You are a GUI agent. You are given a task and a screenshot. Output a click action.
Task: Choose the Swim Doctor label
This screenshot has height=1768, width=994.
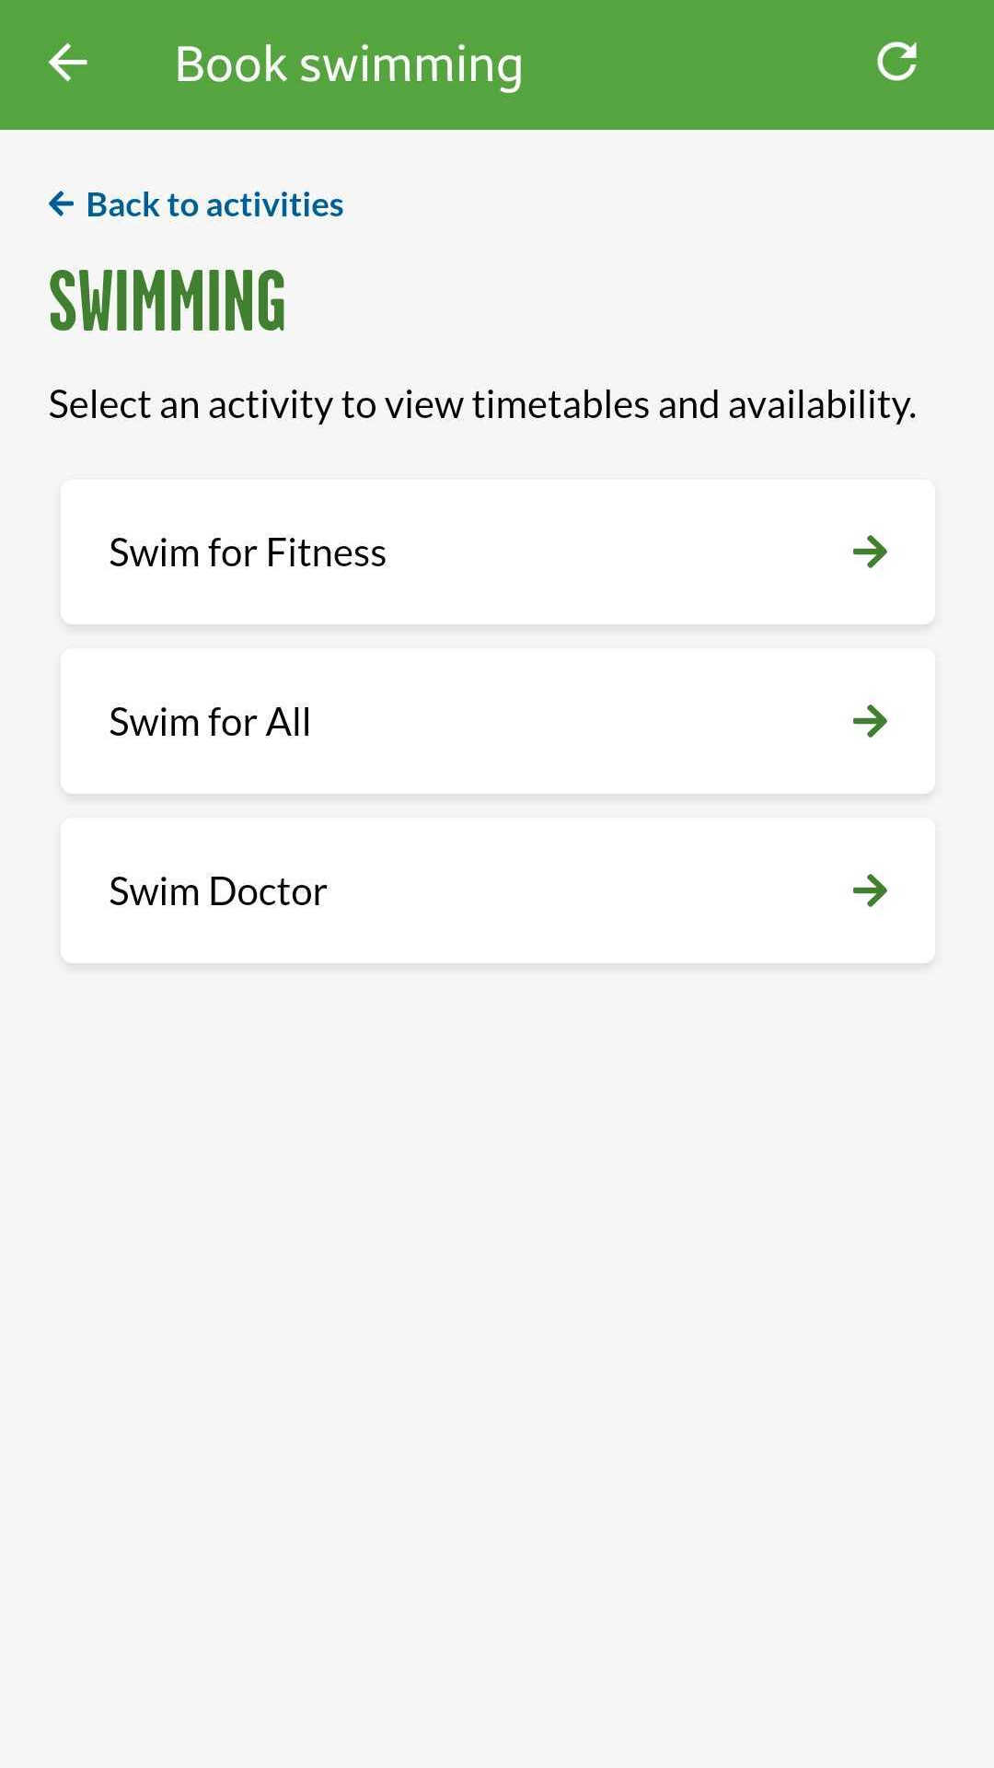pyautogui.click(x=218, y=891)
